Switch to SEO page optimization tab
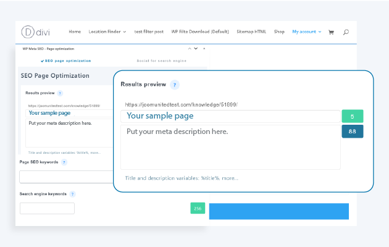 (66, 61)
